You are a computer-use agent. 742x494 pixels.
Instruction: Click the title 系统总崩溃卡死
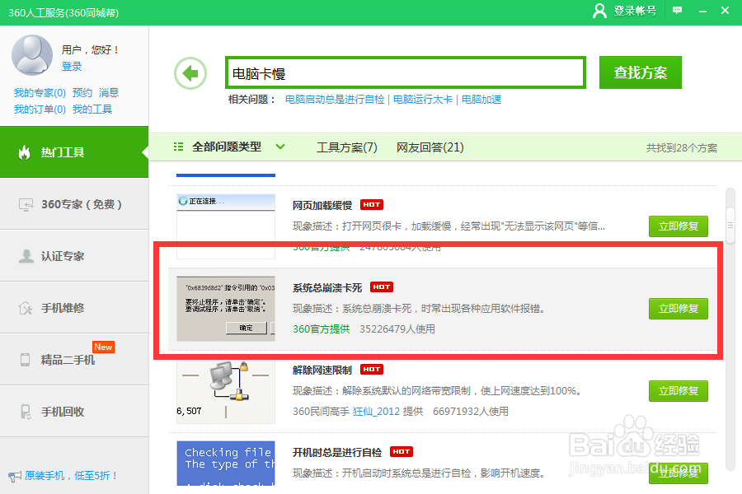coord(327,287)
